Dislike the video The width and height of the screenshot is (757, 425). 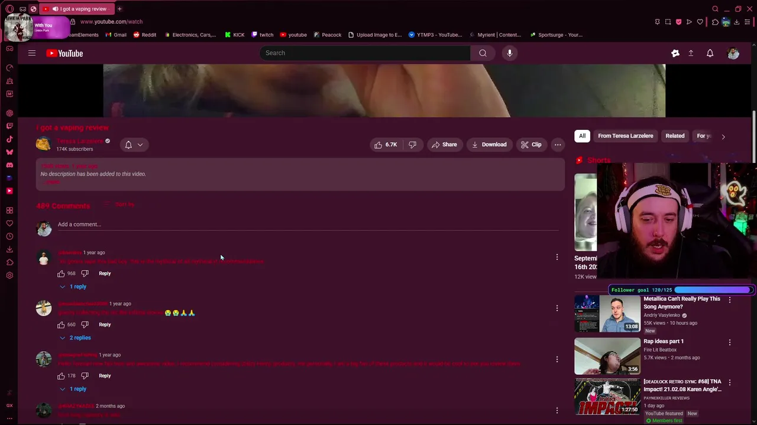[x=412, y=145]
